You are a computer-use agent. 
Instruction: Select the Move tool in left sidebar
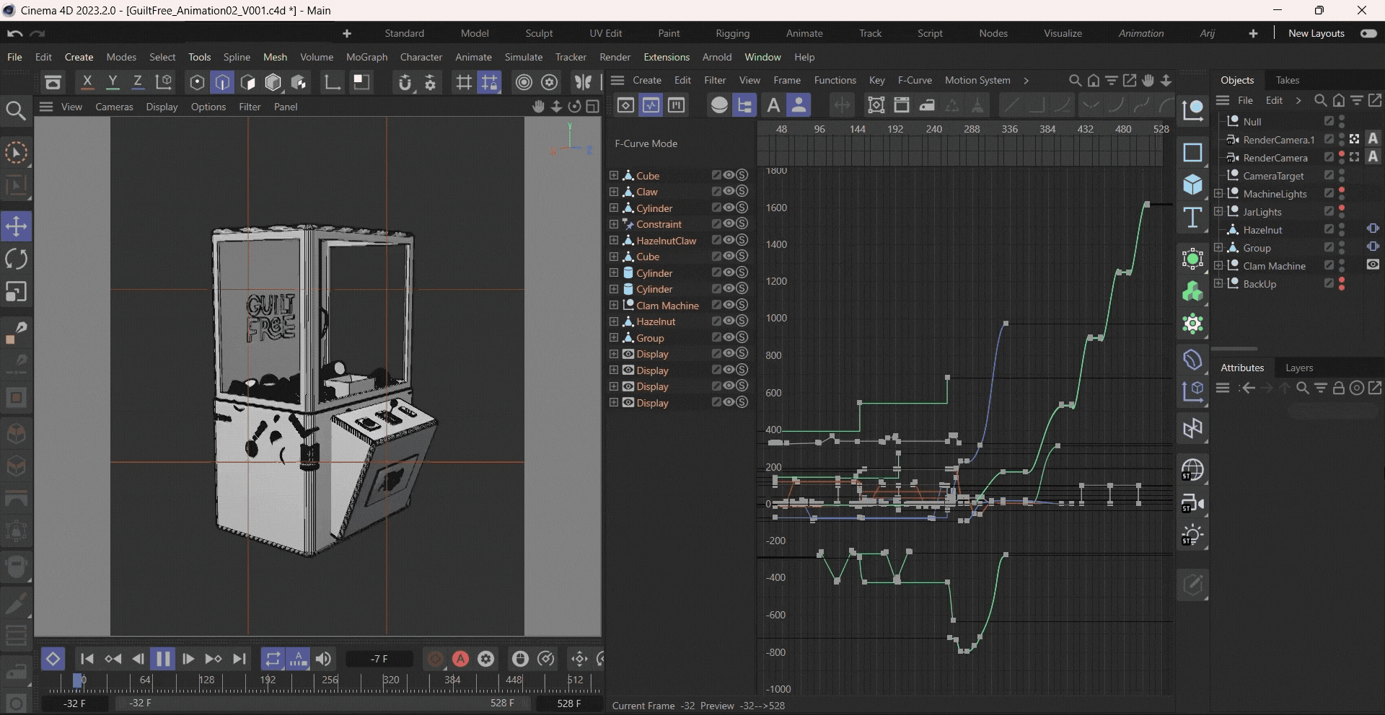pos(16,226)
